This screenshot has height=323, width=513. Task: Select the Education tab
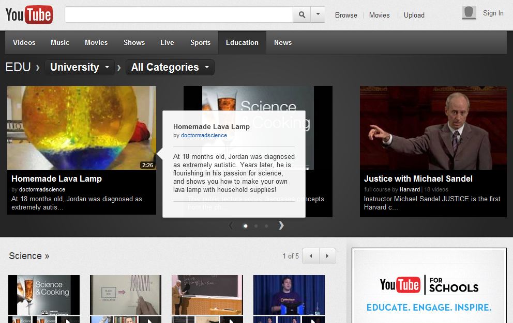coord(242,42)
